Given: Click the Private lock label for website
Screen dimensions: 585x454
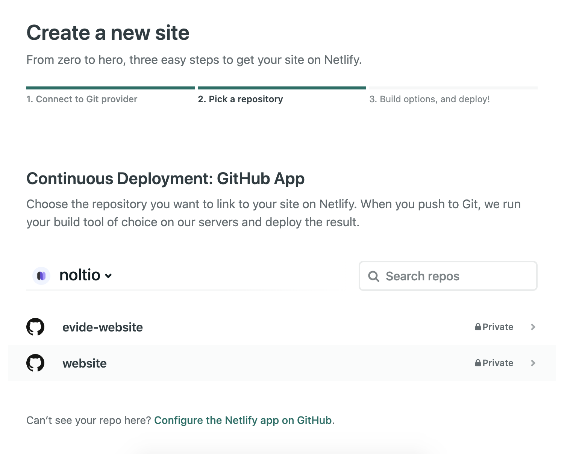Looking at the screenshot, I should click(x=494, y=363).
